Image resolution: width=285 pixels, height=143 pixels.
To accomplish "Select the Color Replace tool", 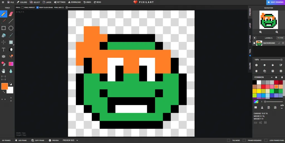I will tap(4, 64).
